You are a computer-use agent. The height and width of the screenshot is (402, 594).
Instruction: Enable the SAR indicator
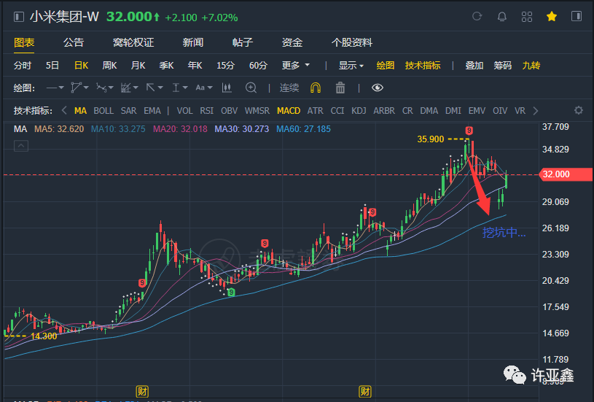click(128, 111)
